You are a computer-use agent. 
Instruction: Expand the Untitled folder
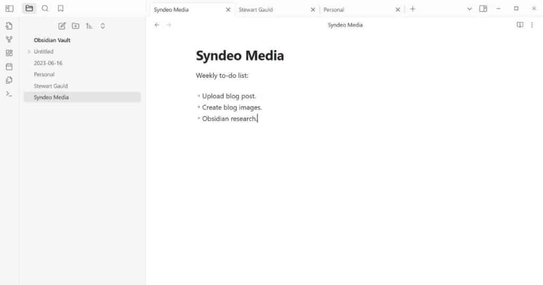(x=29, y=51)
